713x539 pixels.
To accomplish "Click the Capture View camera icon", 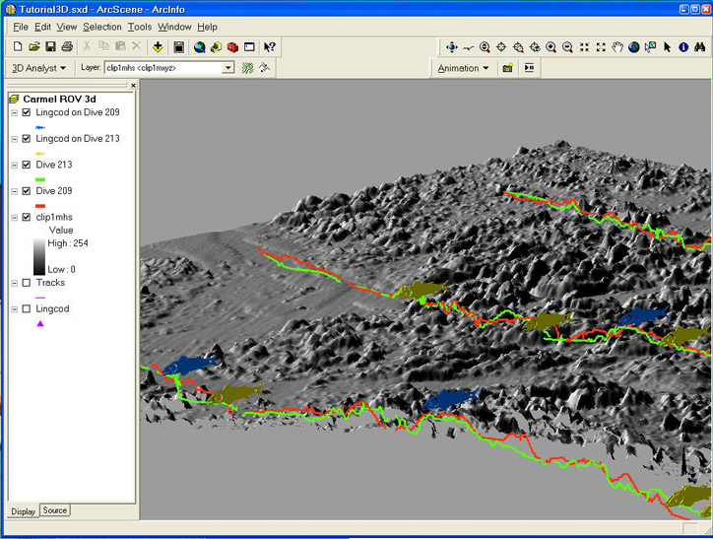I will point(507,68).
